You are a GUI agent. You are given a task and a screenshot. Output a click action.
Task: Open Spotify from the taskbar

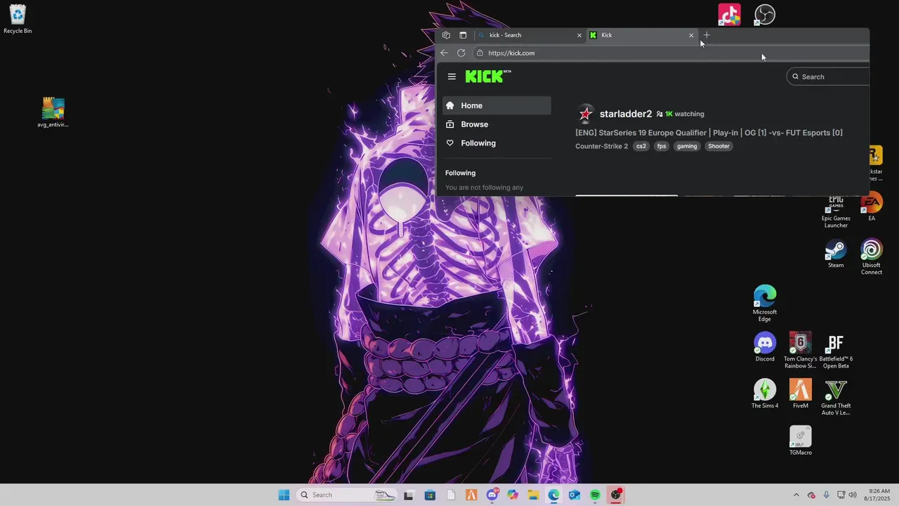pyautogui.click(x=595, y=495)
